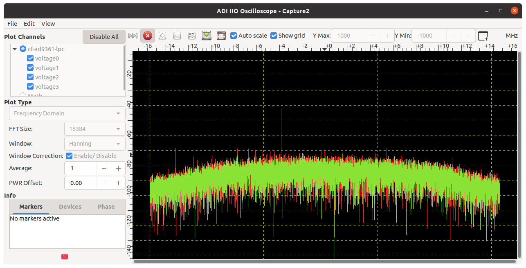The width and height of the screenshot is (526, 268).
Task: Decrease the Y Max value
Action: (x=373, y=36)
